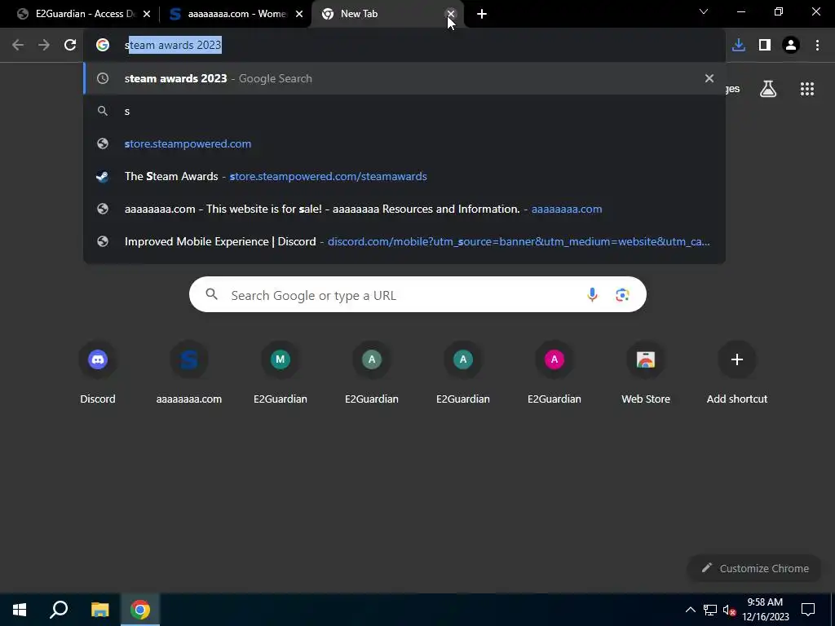This screenshot has width=835, height=626.
Task: Open Windows taskbar search
Action: pyautogui.click(x=59, y=610)
